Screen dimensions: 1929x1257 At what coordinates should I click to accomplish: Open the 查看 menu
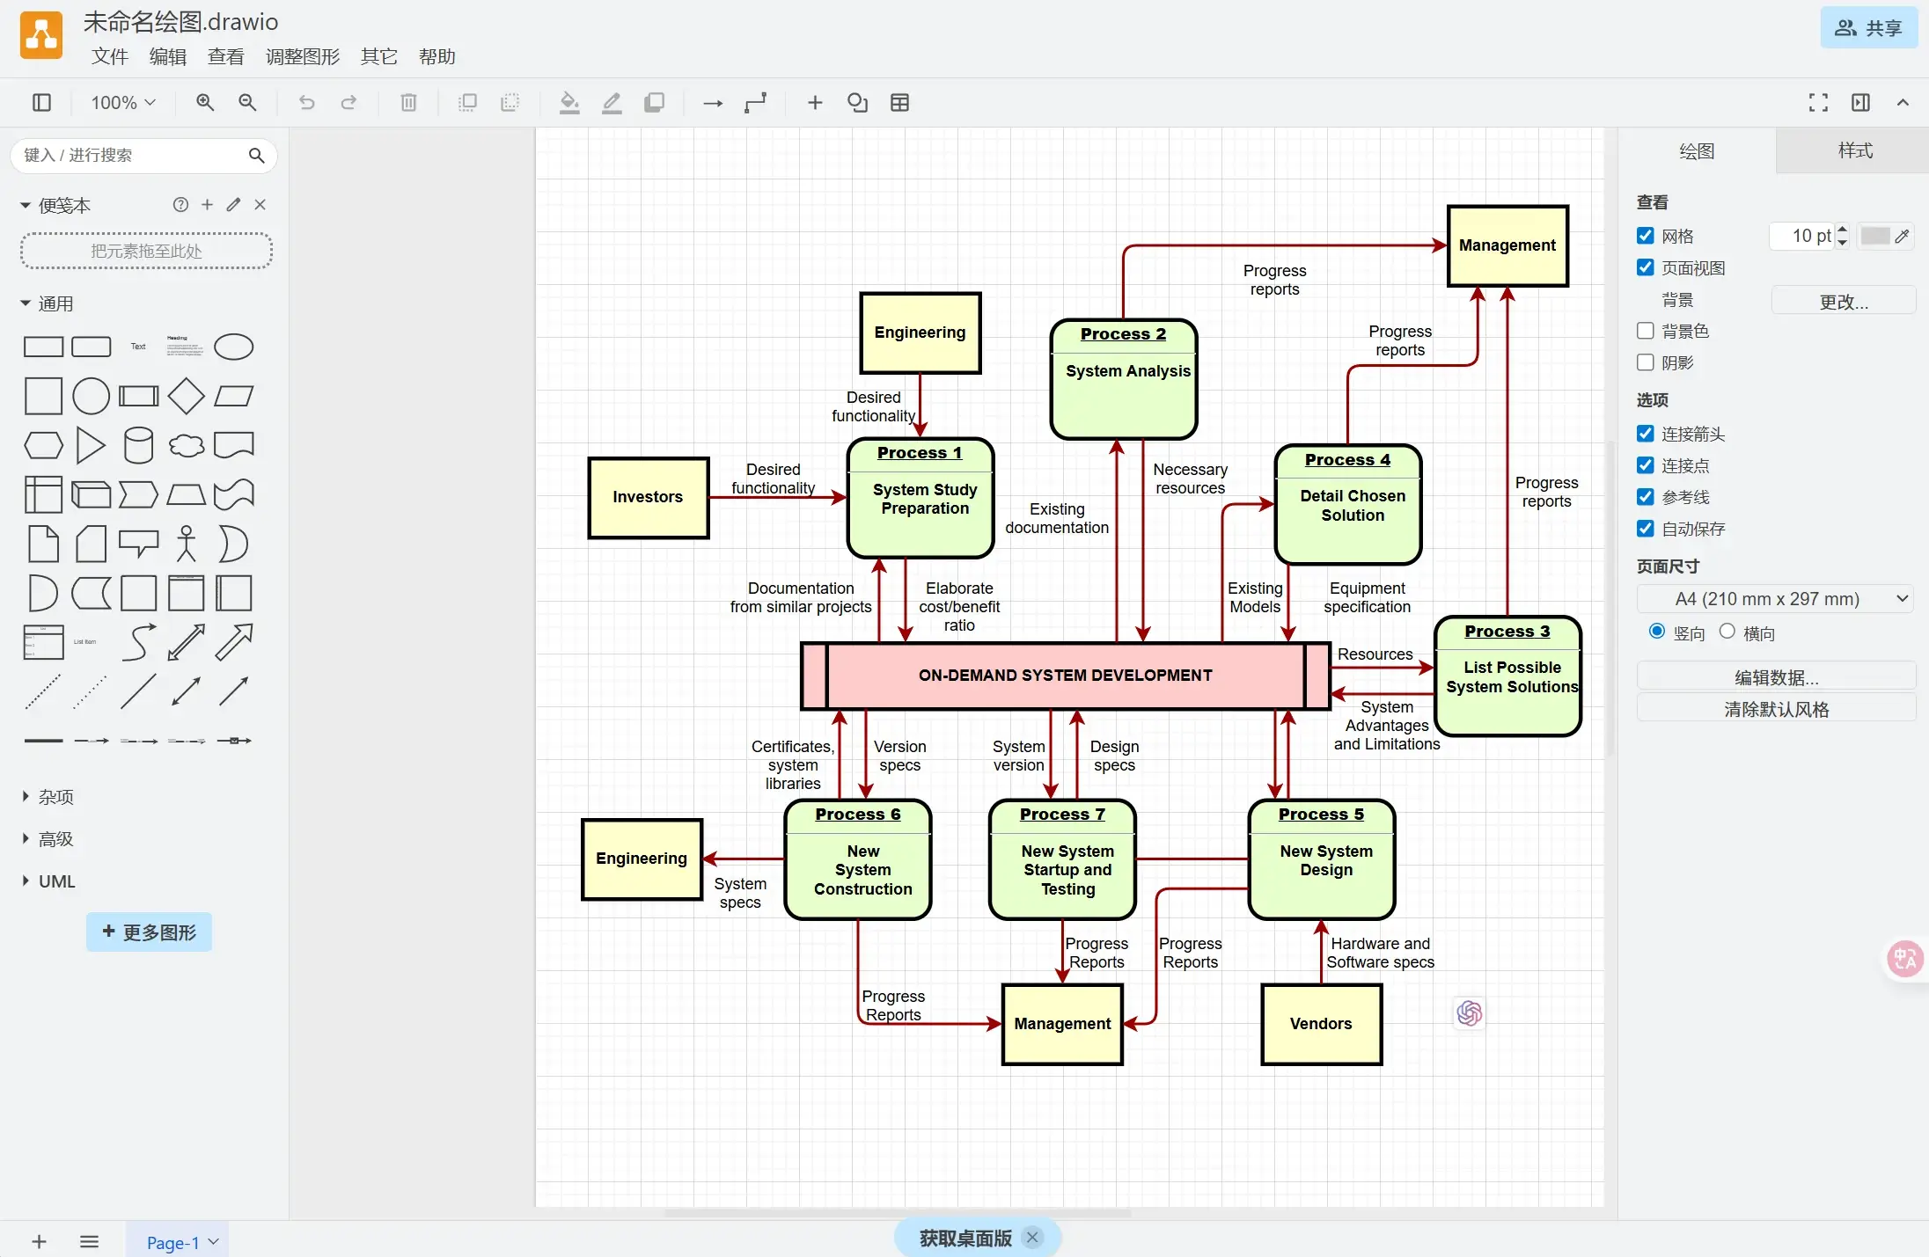pos(226,56)
